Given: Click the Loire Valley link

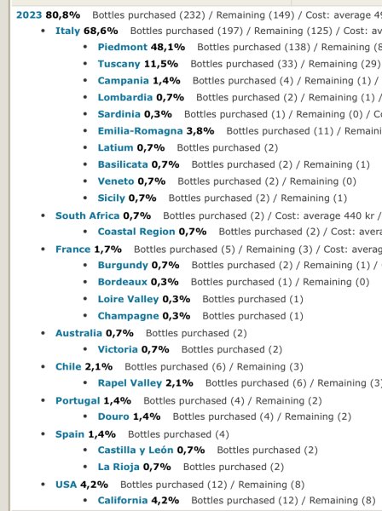Looking at the screenshot, I should (128, 299).
